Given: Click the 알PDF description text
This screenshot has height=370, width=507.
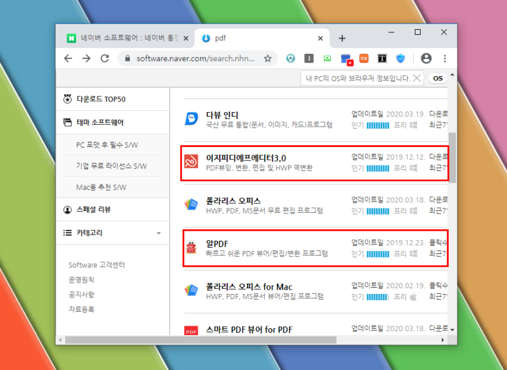Looking at the screenshot, I should pyautogui.click(x=267, y=253).
